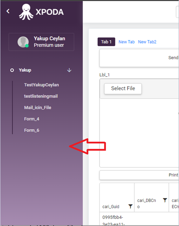Collapse sidebar with back chevron icon
The height and width of the screenshot is (226, 179).
click(x=8, y=11)
